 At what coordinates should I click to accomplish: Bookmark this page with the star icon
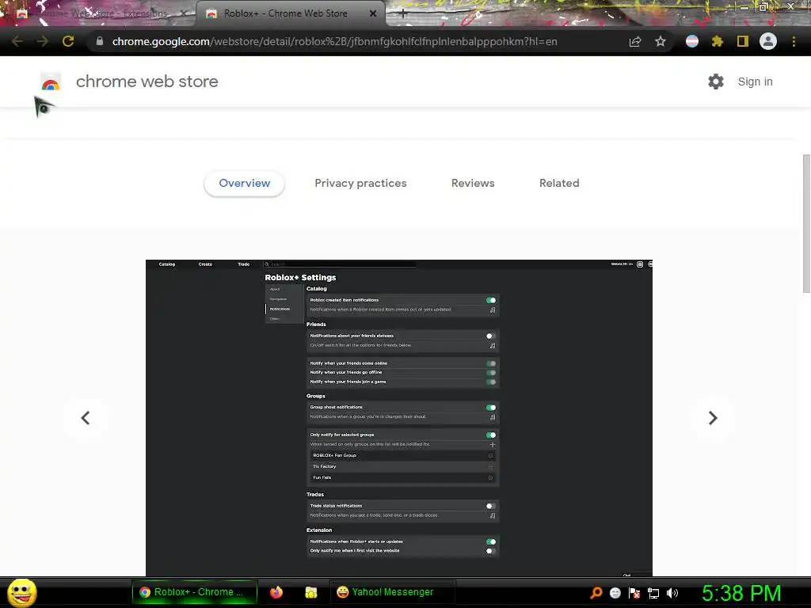[661, 41]
